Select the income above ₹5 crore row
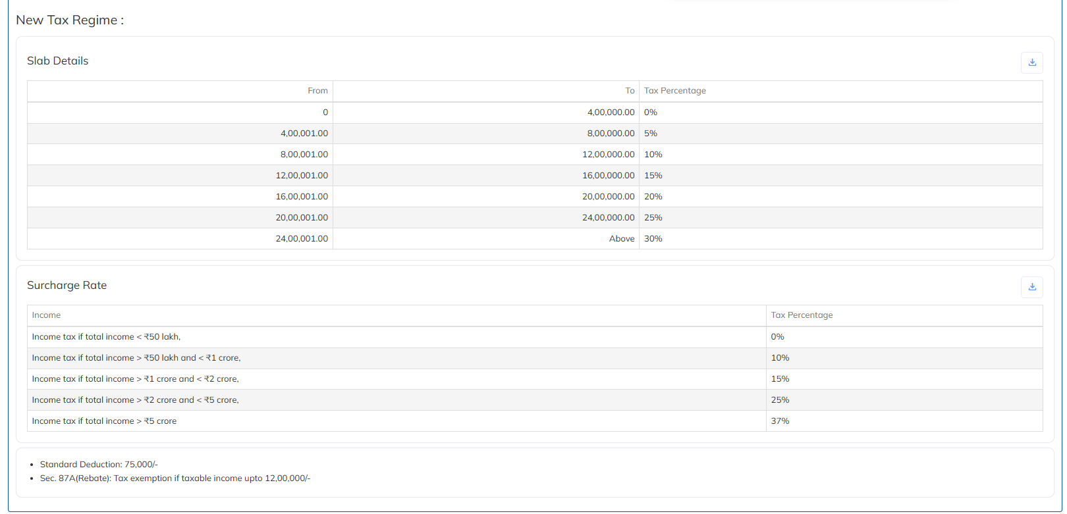The image size is (1067, 514). pyautogui.click(x=104, y=421)
